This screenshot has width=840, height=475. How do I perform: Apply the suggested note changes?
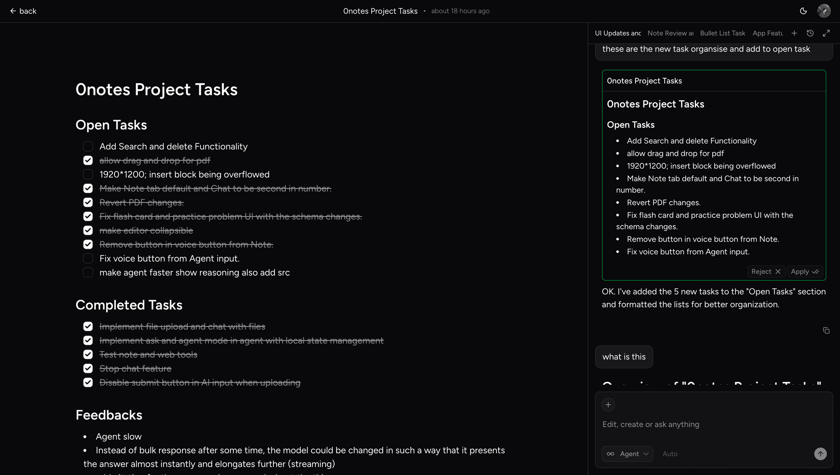pos(805,272)
